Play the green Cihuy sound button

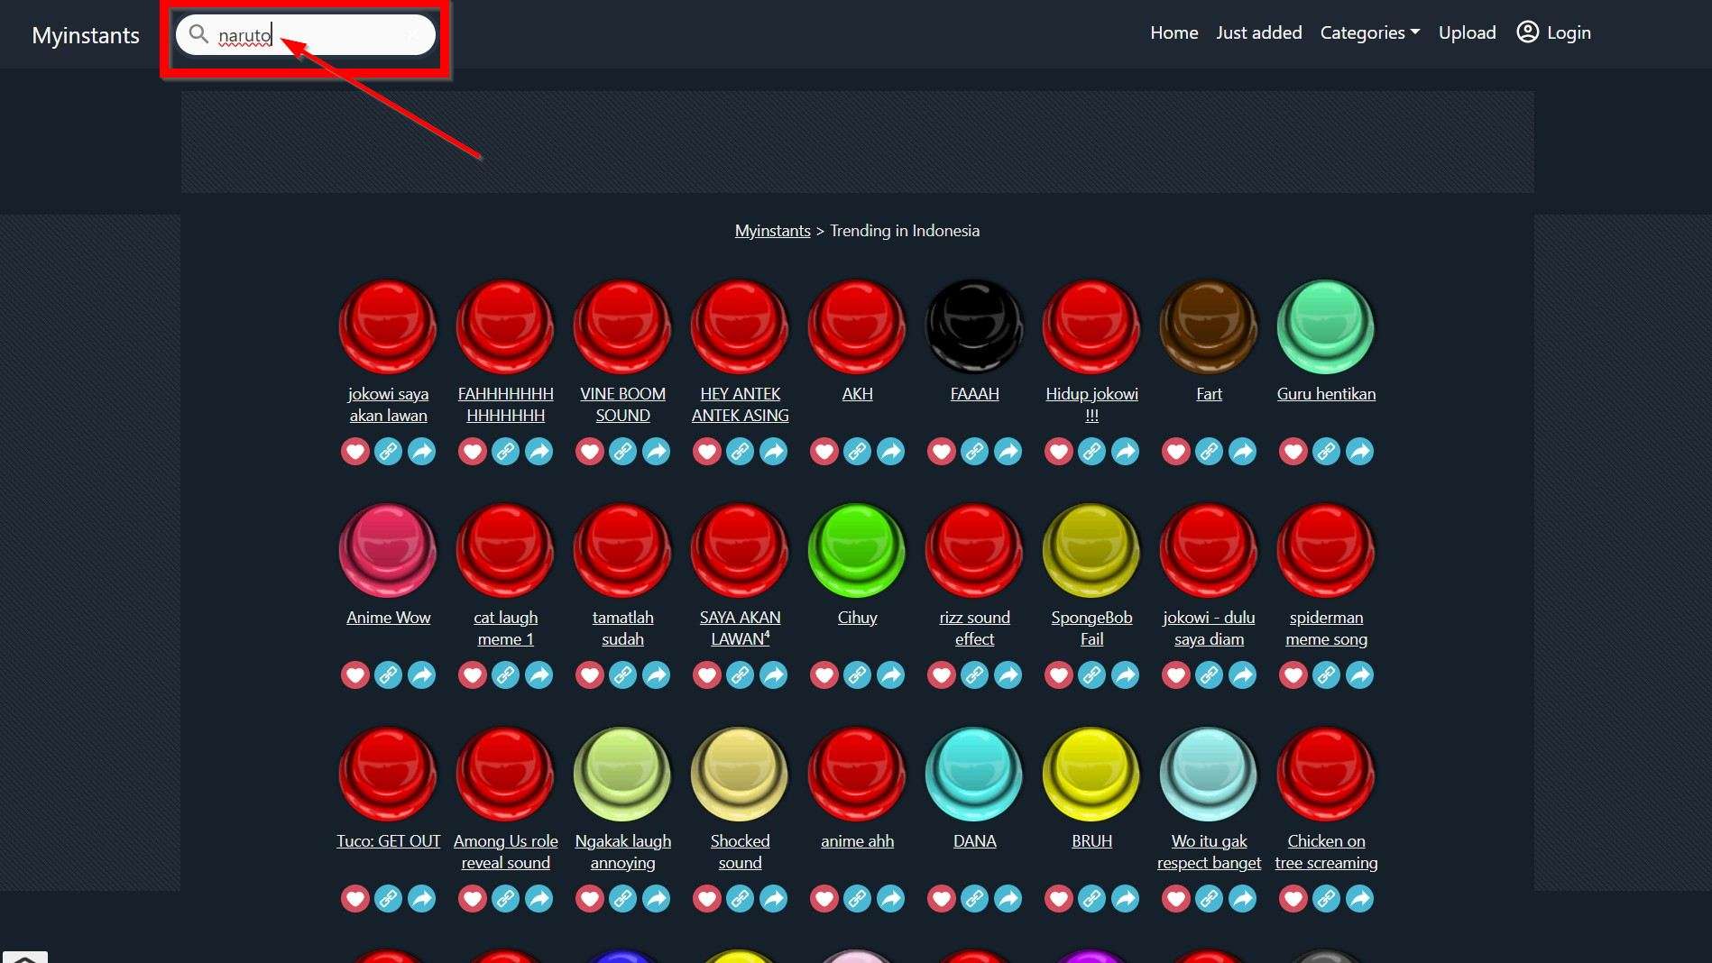click(x=857, y=550)
